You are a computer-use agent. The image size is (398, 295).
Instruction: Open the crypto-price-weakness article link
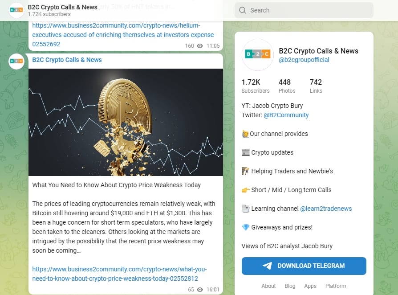pos(119,273)
